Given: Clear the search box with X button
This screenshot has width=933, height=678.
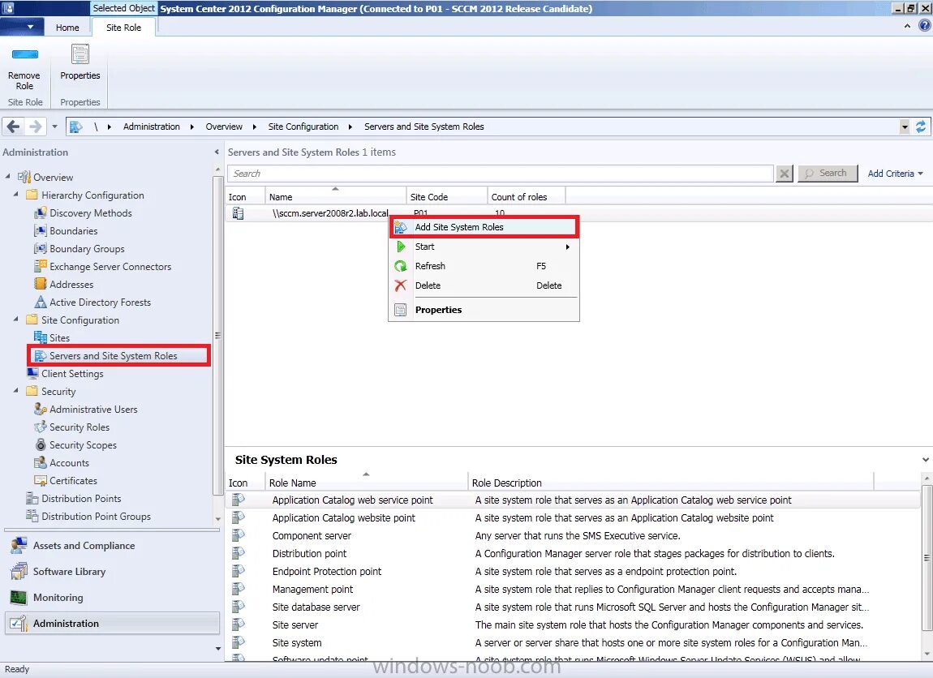Looking at the screenshot, I should [785, 174].
